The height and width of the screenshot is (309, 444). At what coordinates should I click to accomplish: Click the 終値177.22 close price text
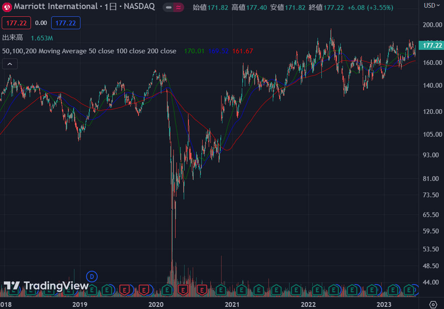pos(327,8)
